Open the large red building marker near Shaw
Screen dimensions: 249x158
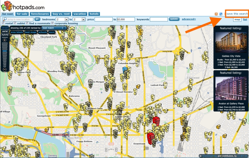point(156,121)
